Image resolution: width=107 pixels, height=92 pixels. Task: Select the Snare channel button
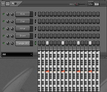[23, 36]
